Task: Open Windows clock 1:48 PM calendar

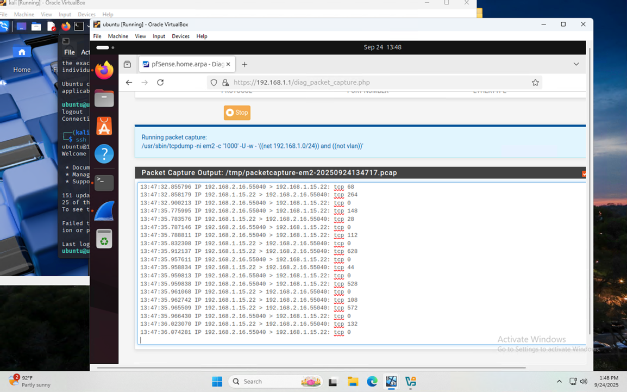Action: [606, 381]
